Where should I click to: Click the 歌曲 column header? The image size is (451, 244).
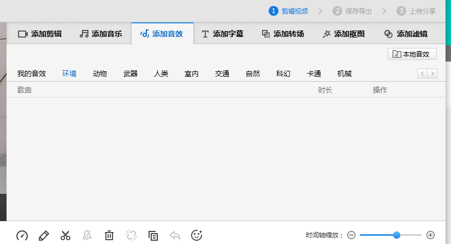tap(25, 90)
